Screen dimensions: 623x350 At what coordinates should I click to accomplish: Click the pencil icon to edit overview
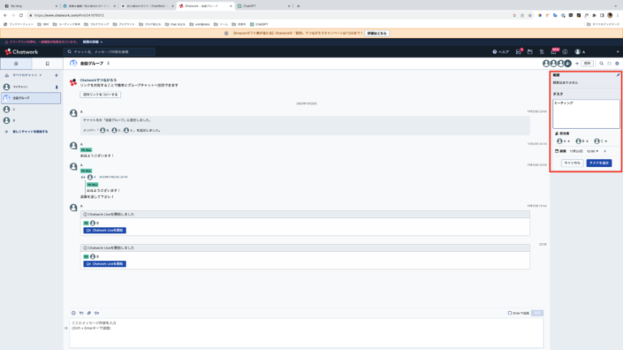[618, 75]
